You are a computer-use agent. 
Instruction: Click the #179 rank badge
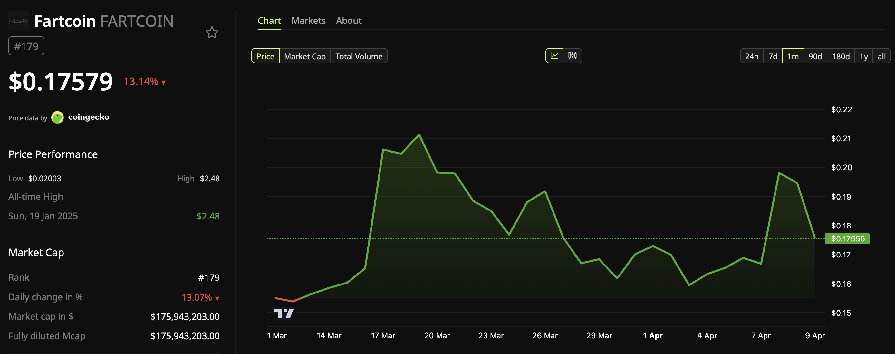pyautogui.click(x=26, y=45)
